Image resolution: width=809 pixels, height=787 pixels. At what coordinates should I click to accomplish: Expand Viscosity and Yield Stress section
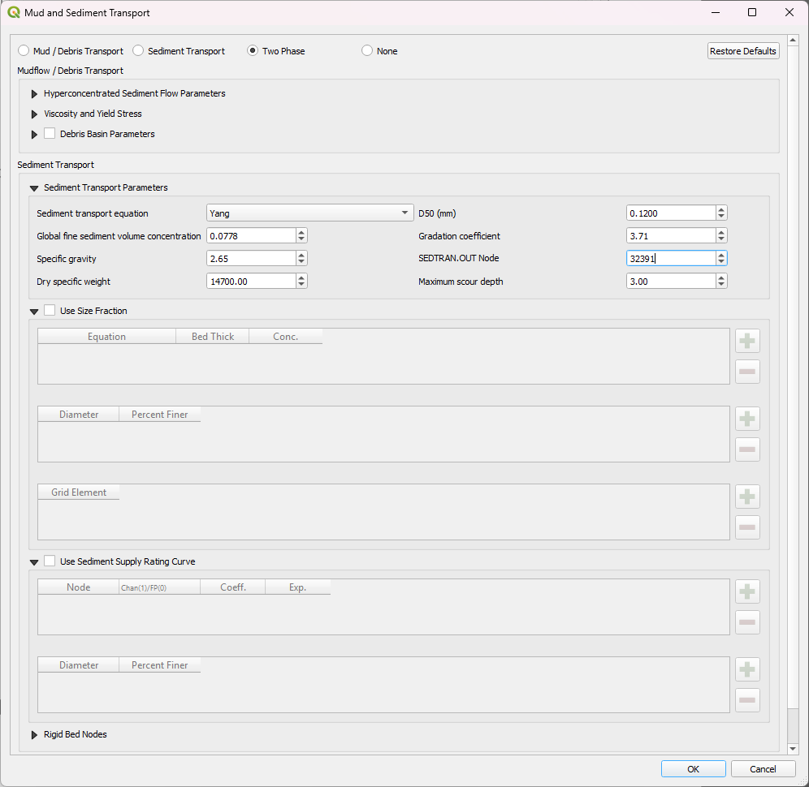point(34,114)
